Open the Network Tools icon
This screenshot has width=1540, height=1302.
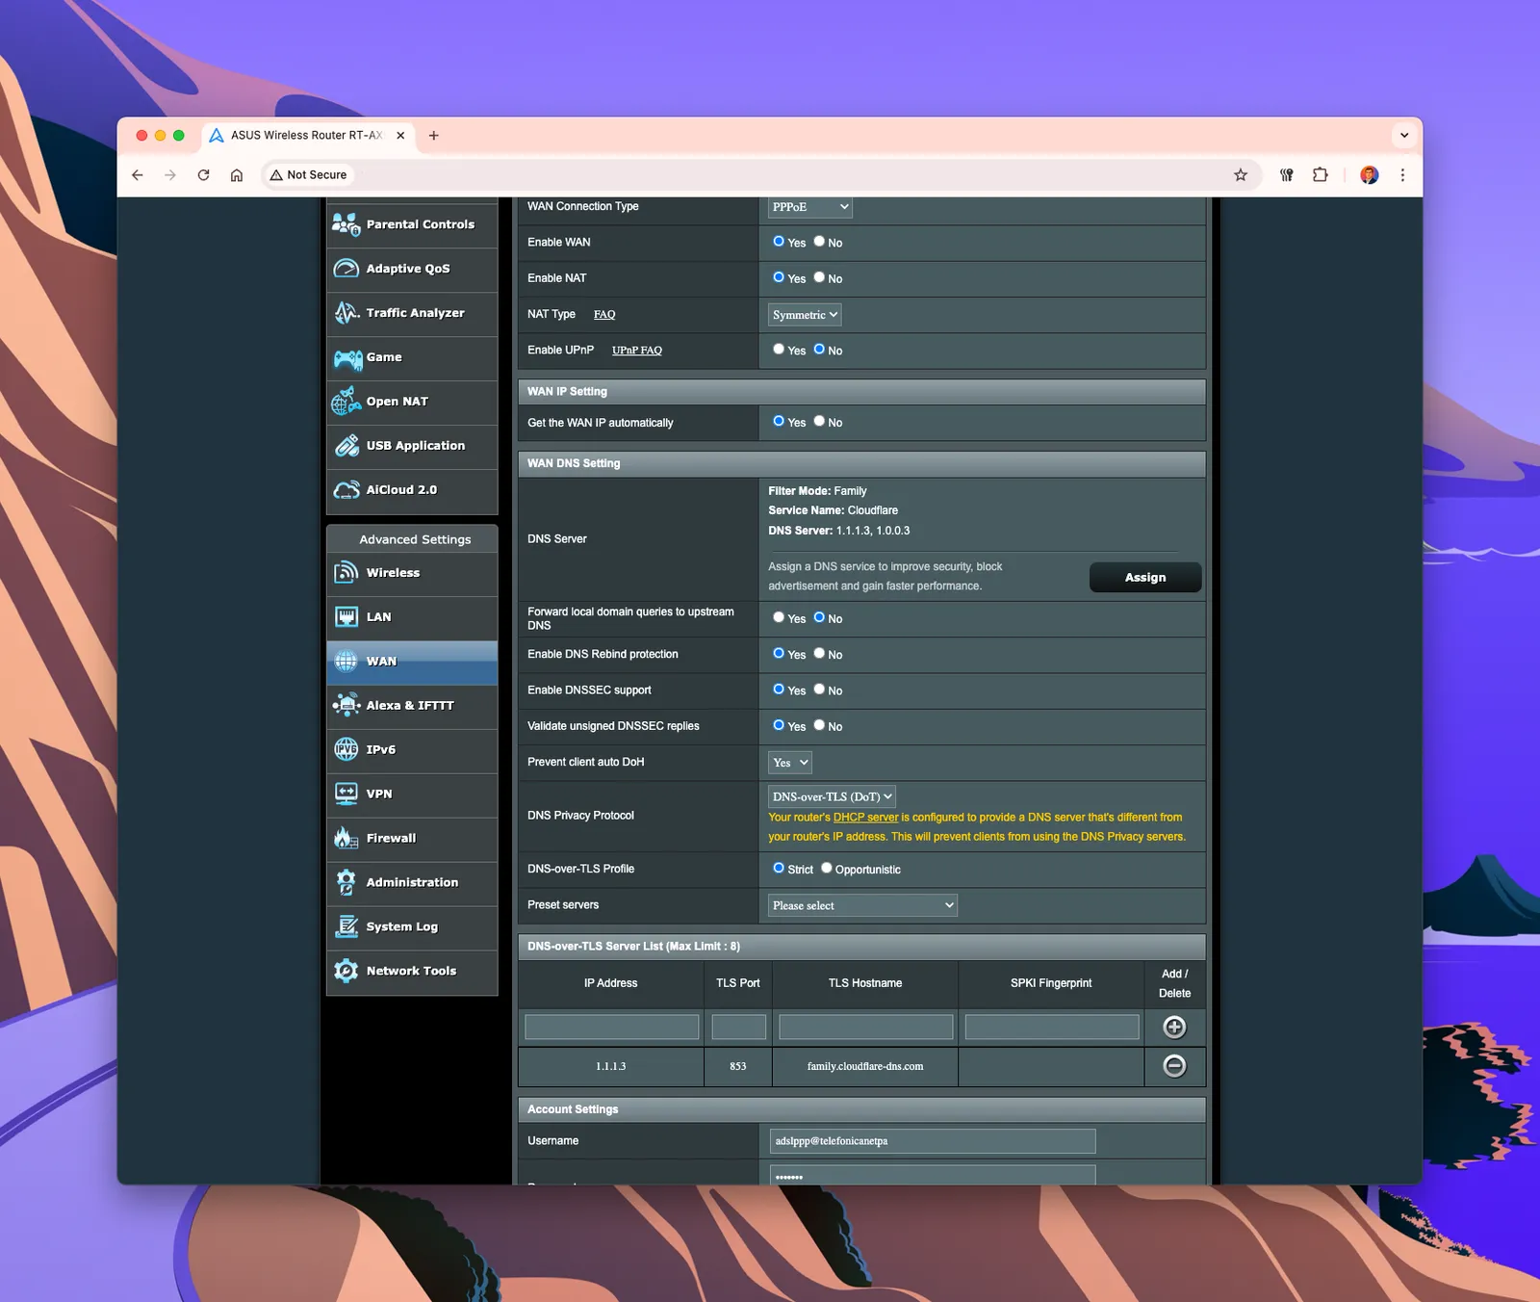point(346,972)
